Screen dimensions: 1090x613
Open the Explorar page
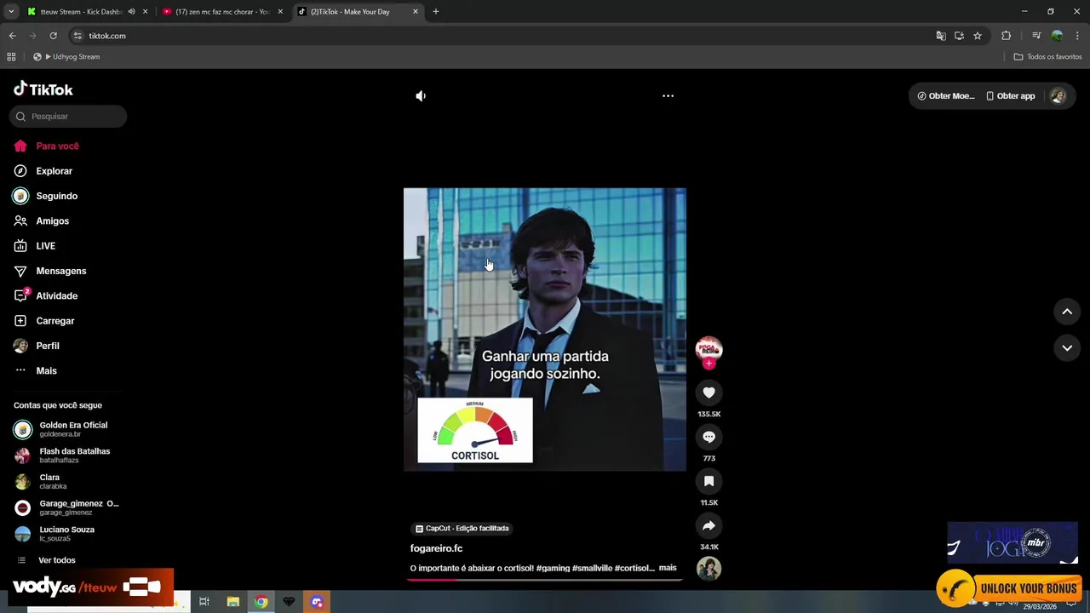click(54, 171)
